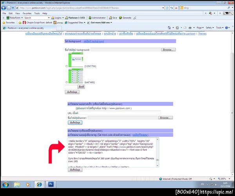The width and height of the screenshot is (235, 196).
Task: Open the File menu
Action: click(x=4, y=13)
